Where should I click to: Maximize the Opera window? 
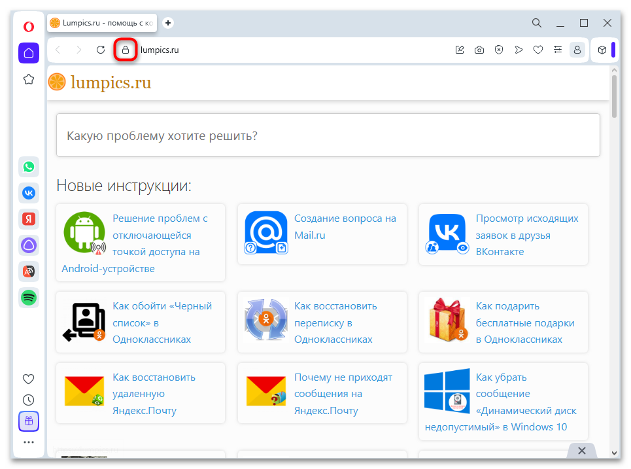584,23
